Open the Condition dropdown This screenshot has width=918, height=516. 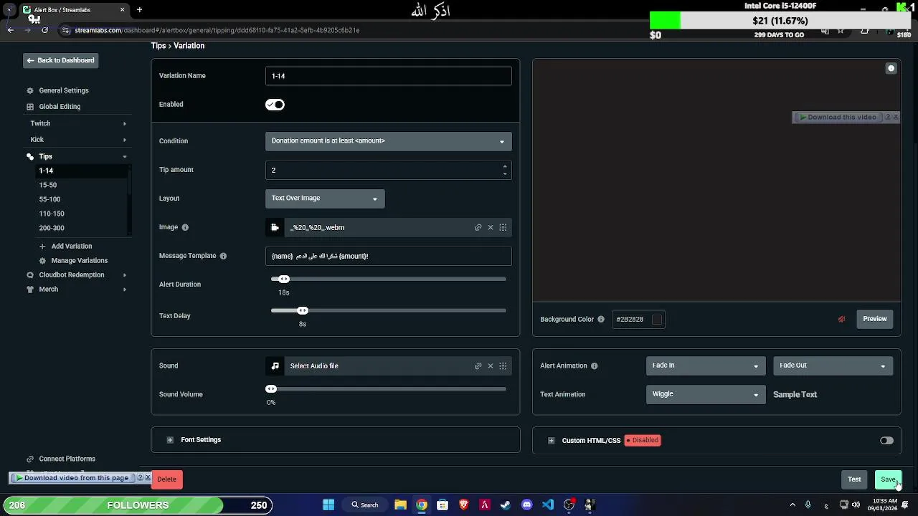pyautogui.click(x=388, y=141)
